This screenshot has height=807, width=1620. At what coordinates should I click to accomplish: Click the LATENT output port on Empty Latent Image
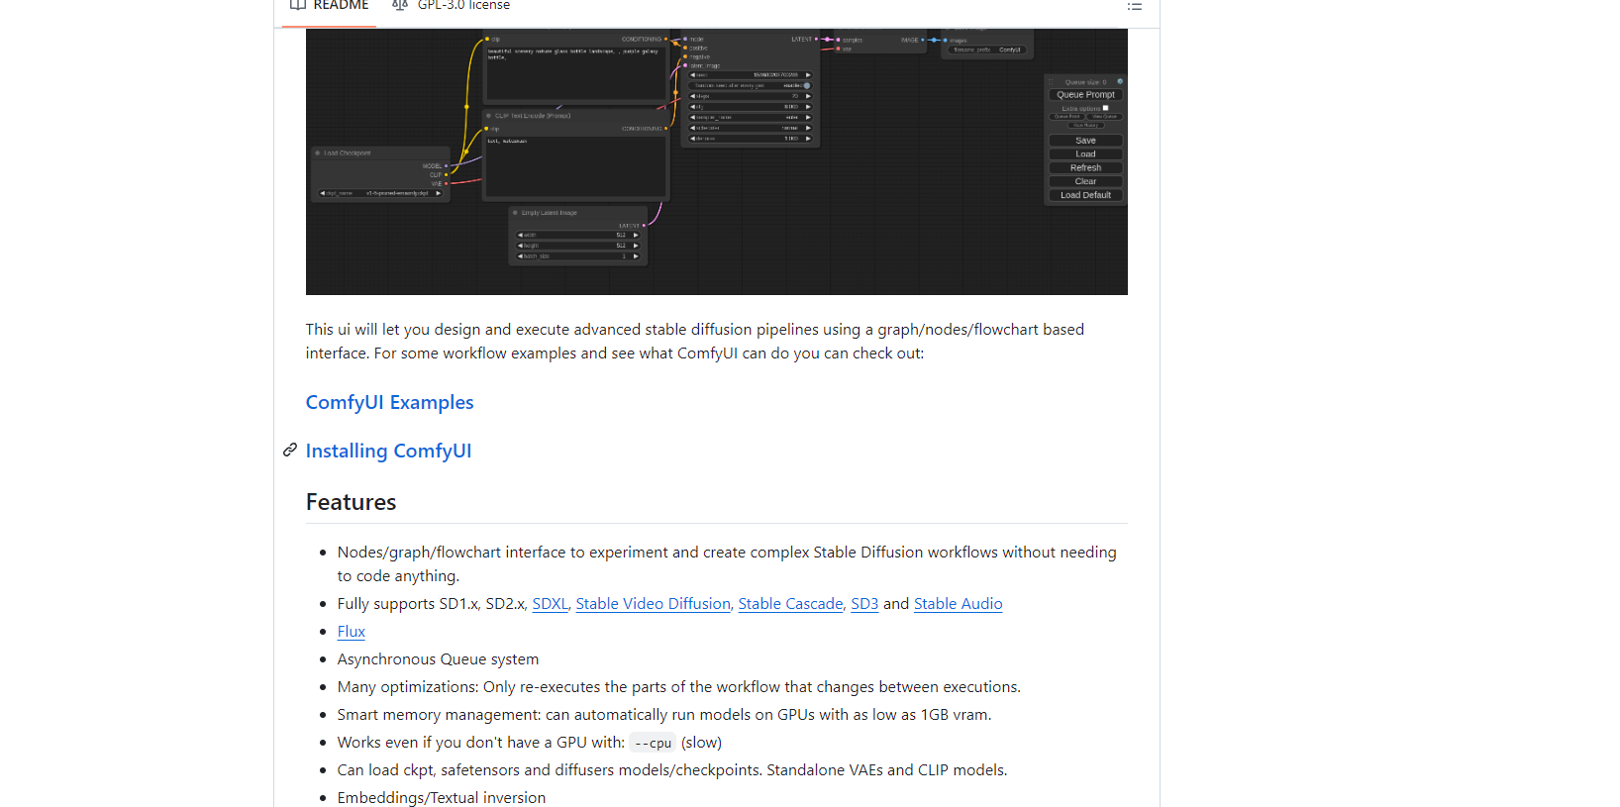click(645, 226)
